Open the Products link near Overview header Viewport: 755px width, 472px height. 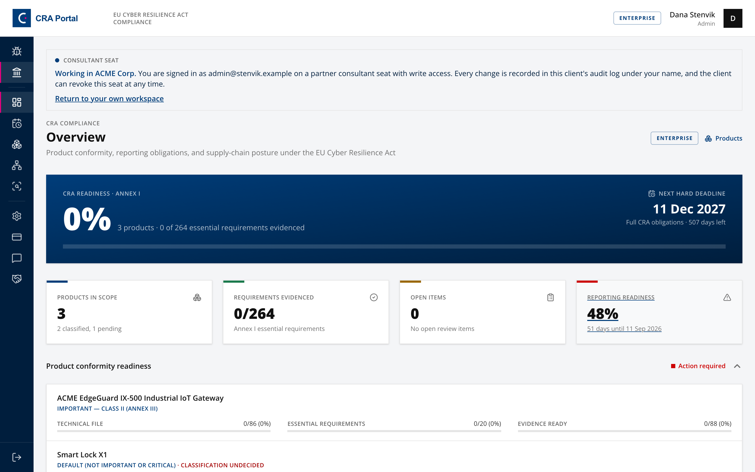(x=723, y=138)
